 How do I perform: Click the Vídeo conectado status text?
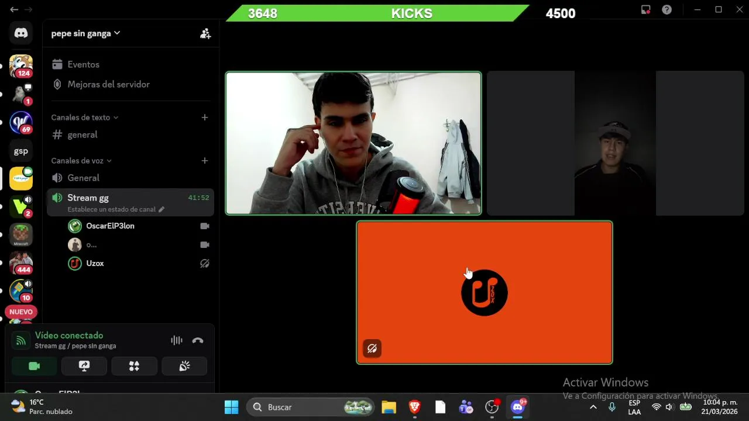69,336
